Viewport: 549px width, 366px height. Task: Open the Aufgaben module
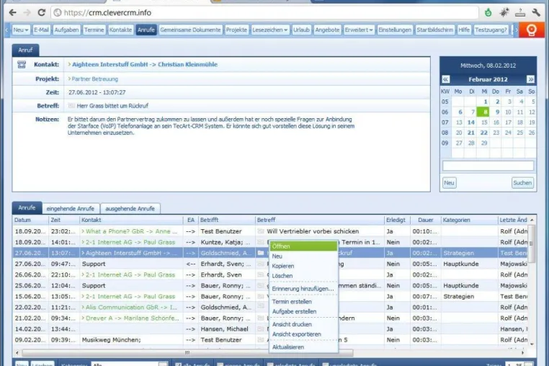(66, 30)
